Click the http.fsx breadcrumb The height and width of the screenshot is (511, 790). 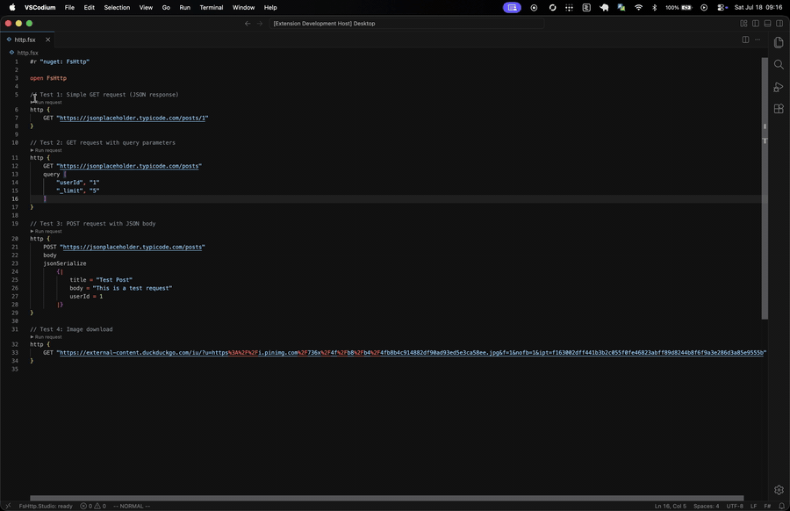point(27,53)
